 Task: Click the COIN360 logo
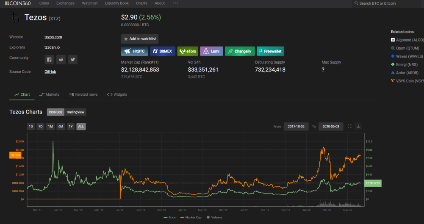tap(18, 3)
